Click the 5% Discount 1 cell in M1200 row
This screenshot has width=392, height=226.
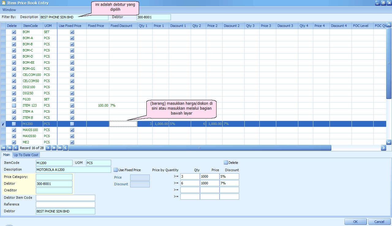point(180,124)
